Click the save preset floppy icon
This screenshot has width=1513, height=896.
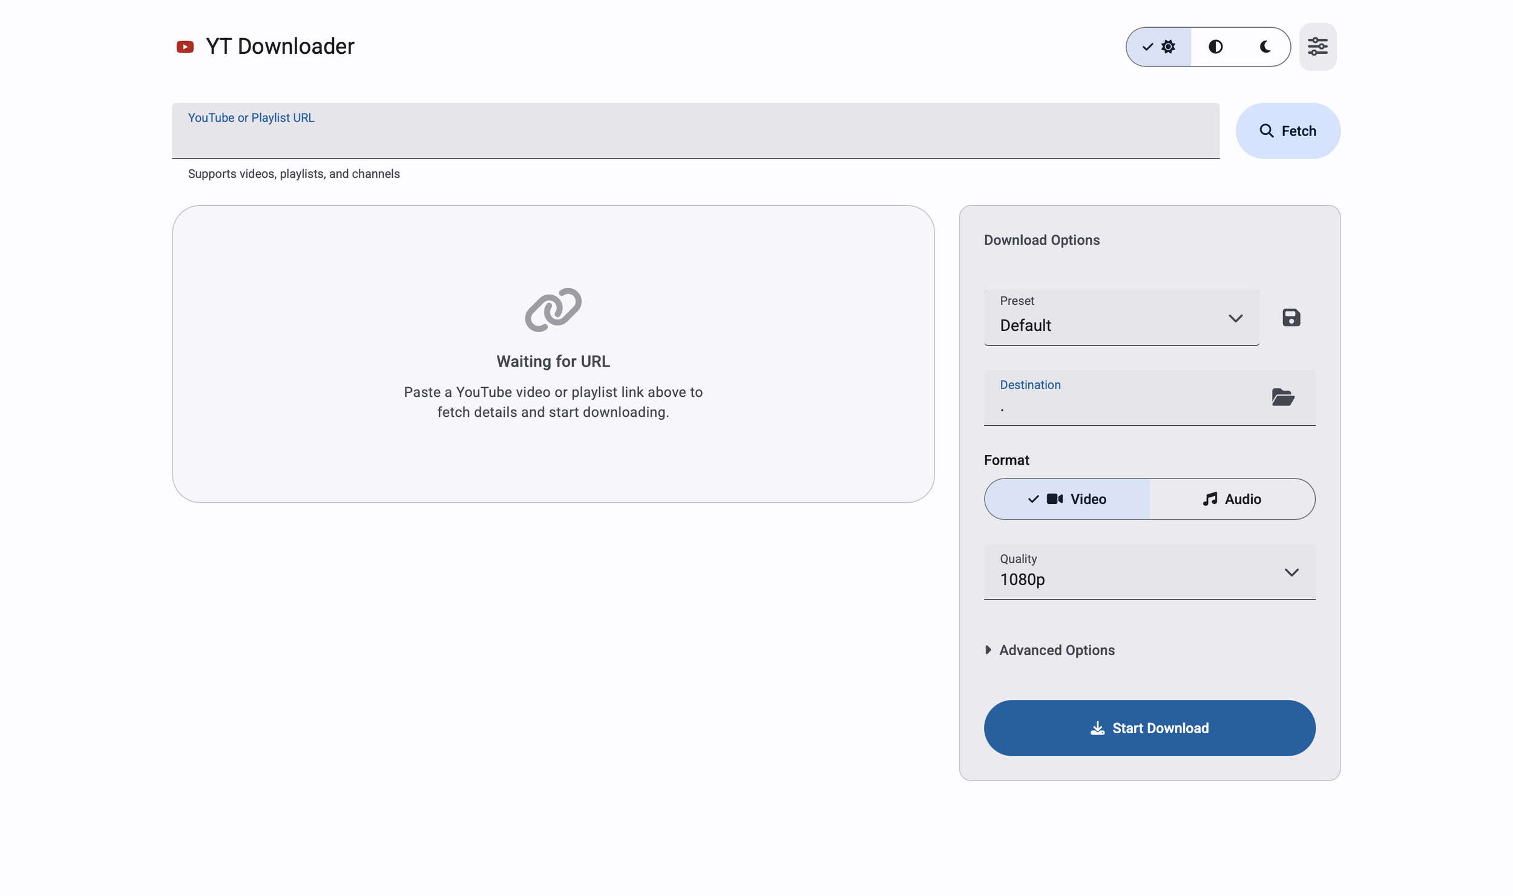[x=1290, y=318]
